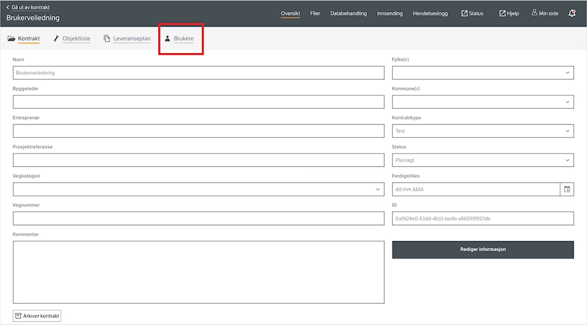
Task: Expand the Fylke(r) dropdown
Action: point(482,73)
